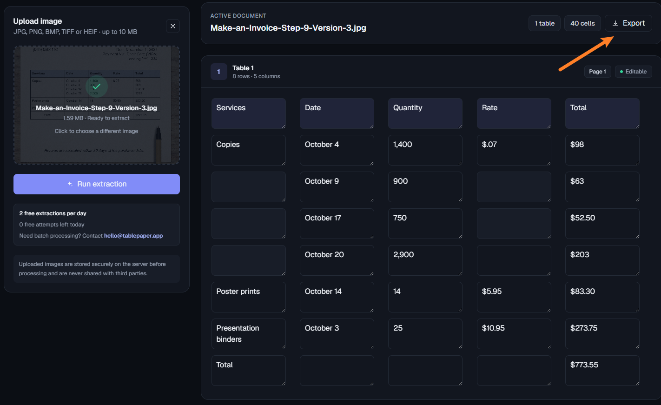The image size is (661, 405).
Task: Click the Export button
Action: 628,23
